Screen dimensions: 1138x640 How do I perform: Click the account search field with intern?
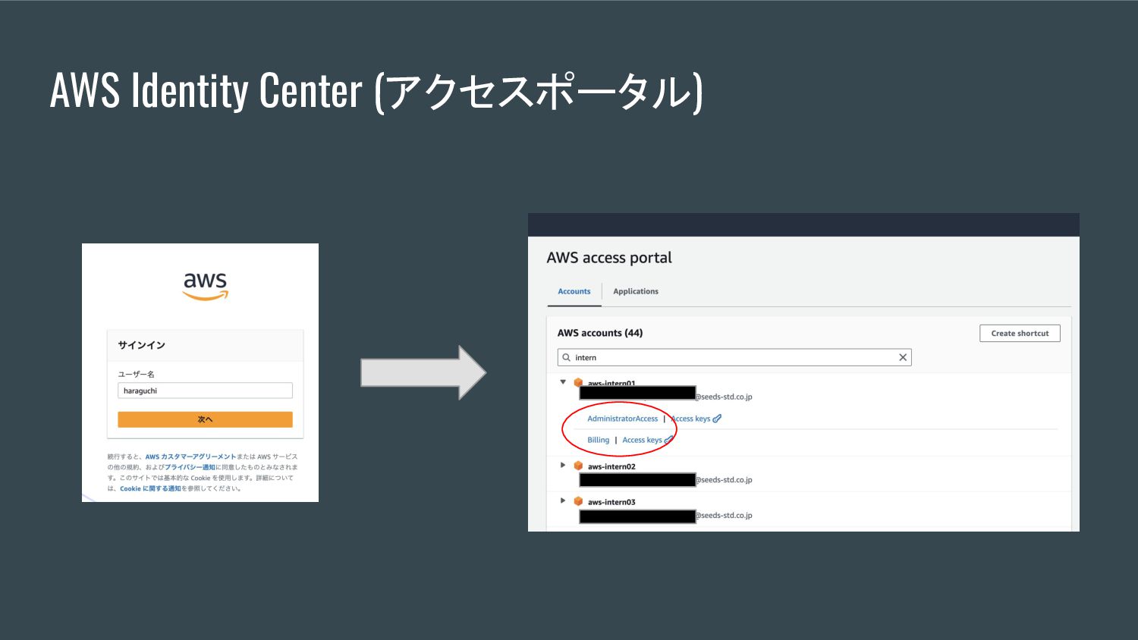point(734,357)
